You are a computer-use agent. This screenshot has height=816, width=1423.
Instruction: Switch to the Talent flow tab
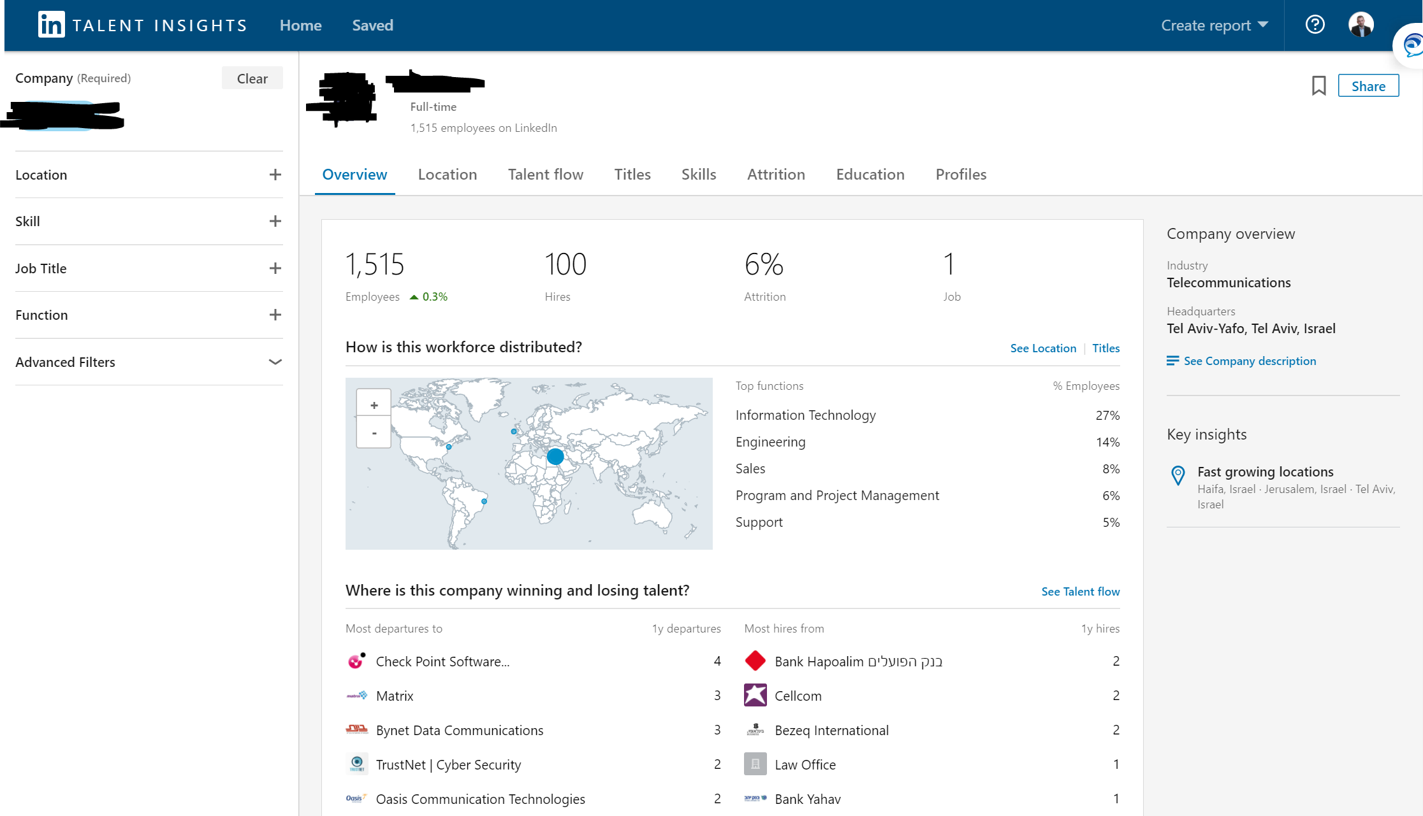point(545,175)
